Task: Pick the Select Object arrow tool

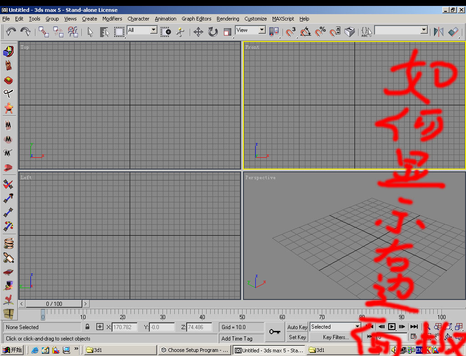Action: tap(91, 31)
